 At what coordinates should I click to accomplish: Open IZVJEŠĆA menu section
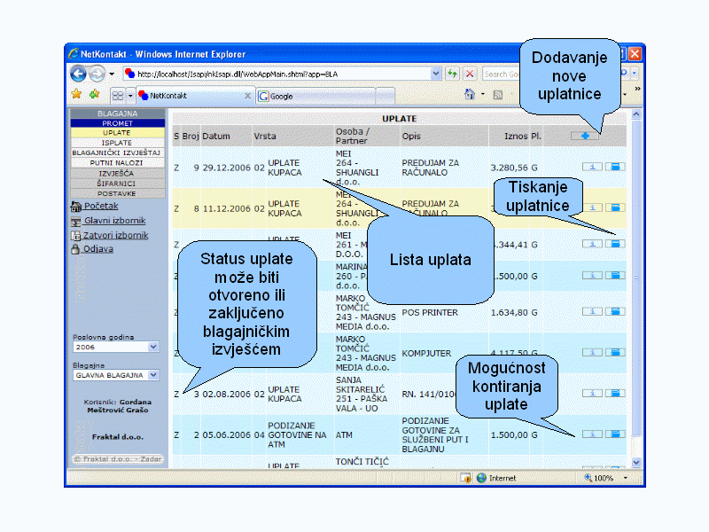(x=118, y=173)
